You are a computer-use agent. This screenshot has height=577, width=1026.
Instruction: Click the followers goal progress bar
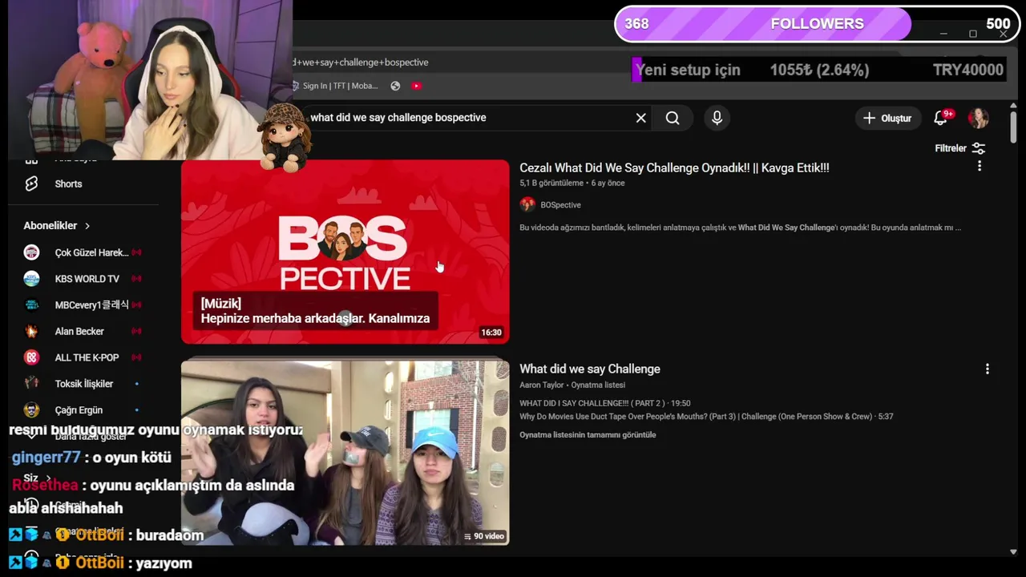(x=817, y=24)
